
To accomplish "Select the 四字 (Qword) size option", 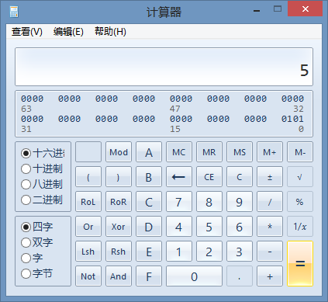I will pos(36,227).
